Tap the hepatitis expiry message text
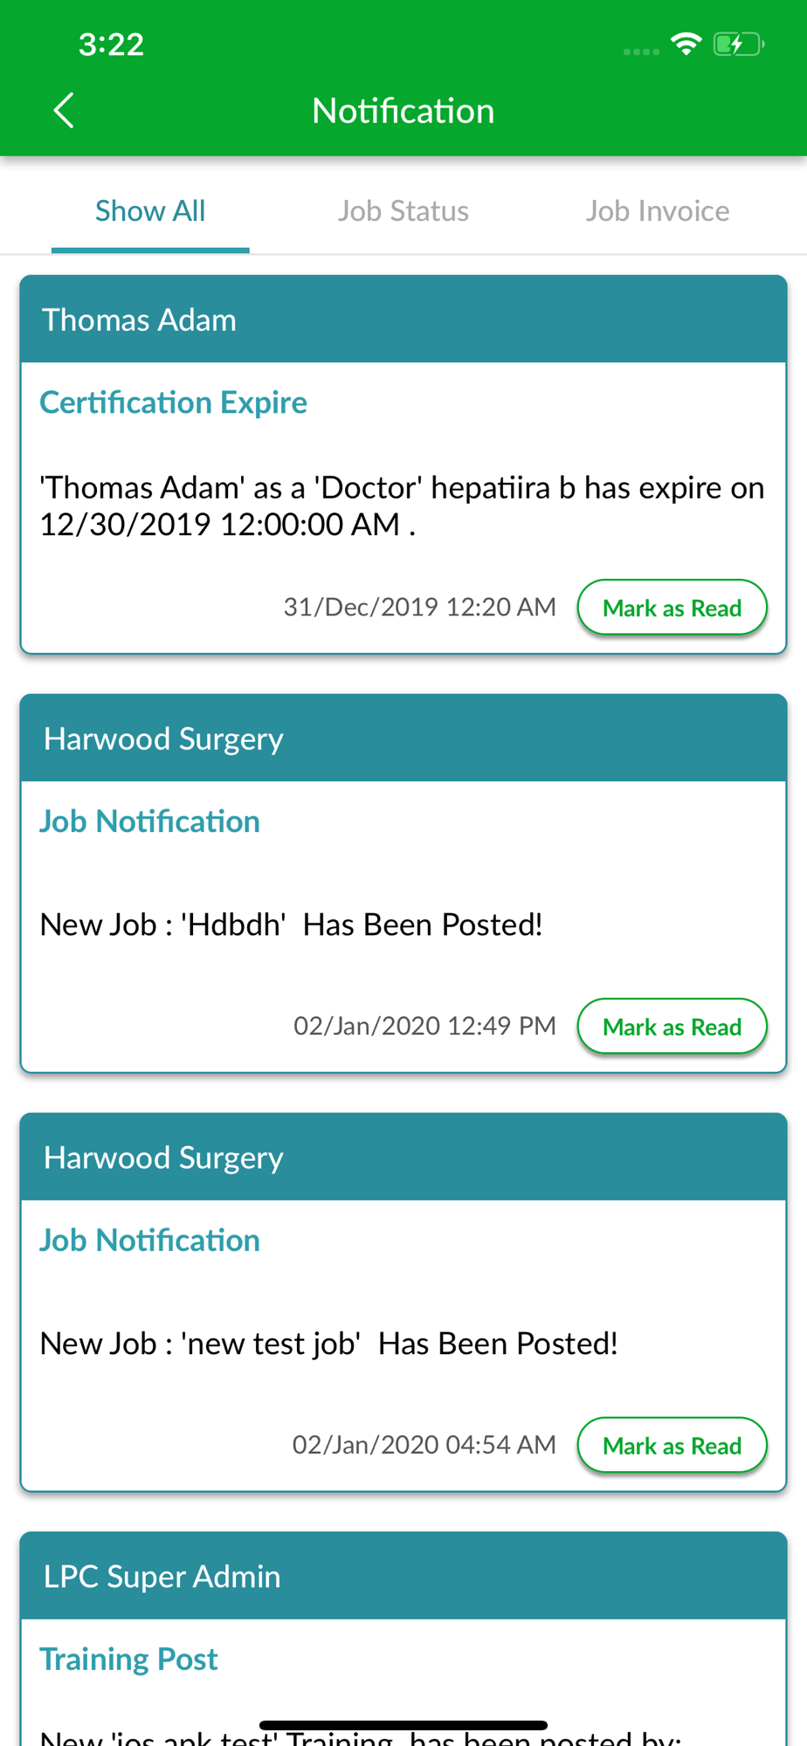The height and width of the screenshot is (1746, 807). point(402,505)
